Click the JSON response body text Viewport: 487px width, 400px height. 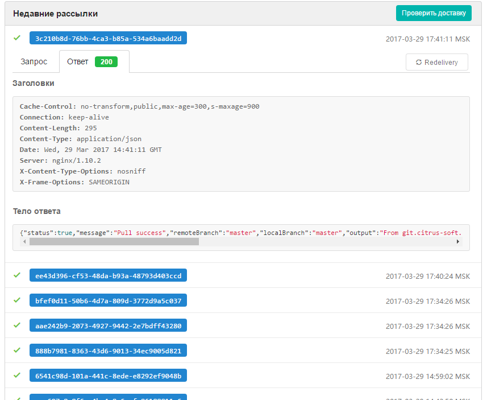pos(241,233)
